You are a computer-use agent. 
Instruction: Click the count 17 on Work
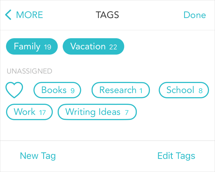(42, 112)
